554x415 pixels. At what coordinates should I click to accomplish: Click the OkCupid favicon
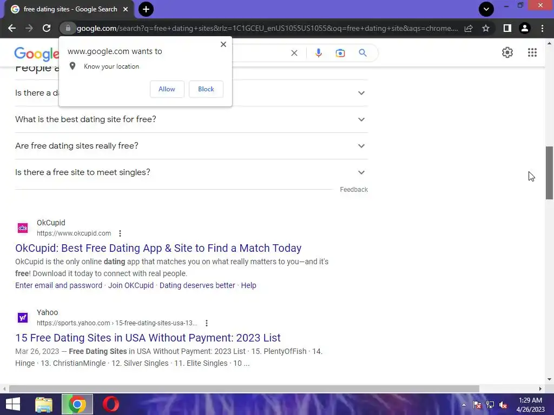point(23,228)
